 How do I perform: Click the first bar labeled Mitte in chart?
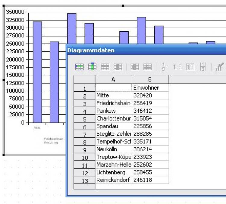click(37, 72)
